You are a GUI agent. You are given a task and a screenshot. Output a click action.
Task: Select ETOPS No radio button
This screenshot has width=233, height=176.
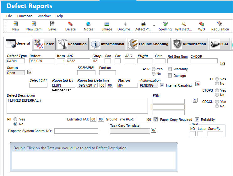coord(217,95)
